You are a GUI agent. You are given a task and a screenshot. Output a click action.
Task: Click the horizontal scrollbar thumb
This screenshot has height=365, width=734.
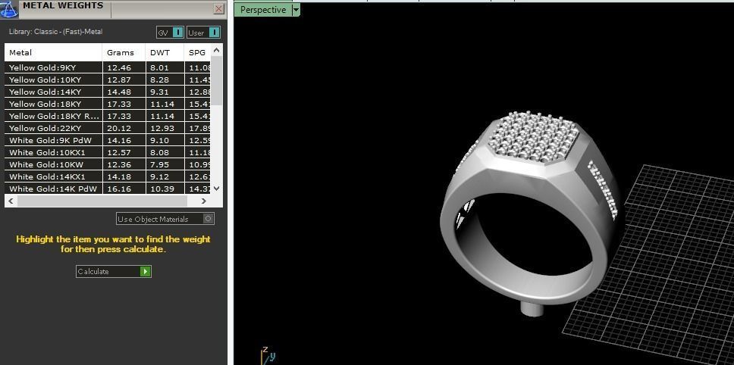point(102,201)
